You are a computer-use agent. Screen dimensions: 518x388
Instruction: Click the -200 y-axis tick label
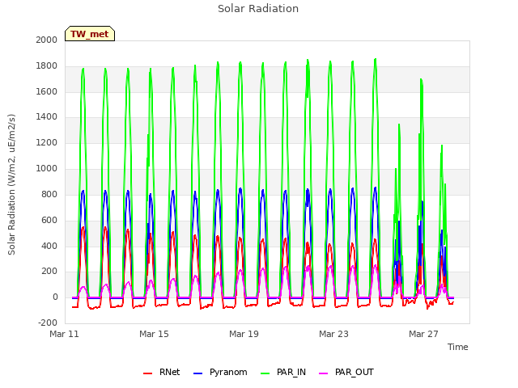48,323
